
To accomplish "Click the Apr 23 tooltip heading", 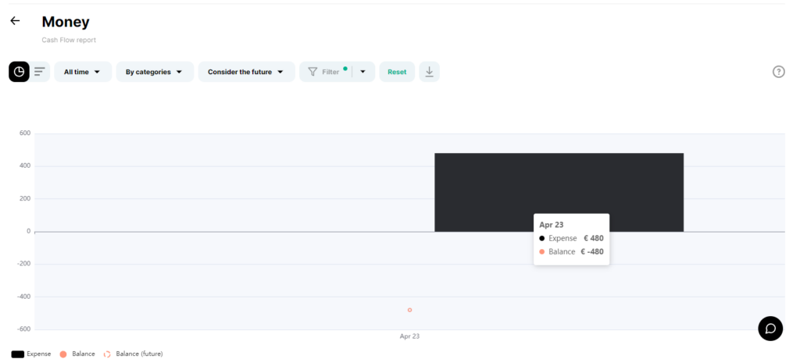I will point(551,225).
